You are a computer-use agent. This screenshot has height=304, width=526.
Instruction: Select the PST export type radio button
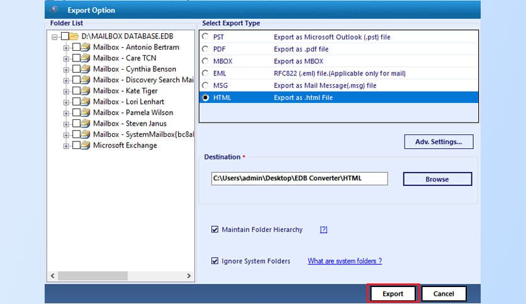click(205, 36)
